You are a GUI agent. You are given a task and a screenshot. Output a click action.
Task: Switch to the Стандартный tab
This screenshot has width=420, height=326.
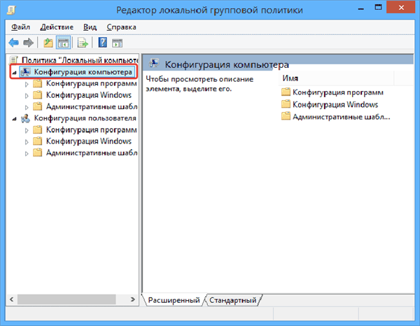(x=233, y=300)
